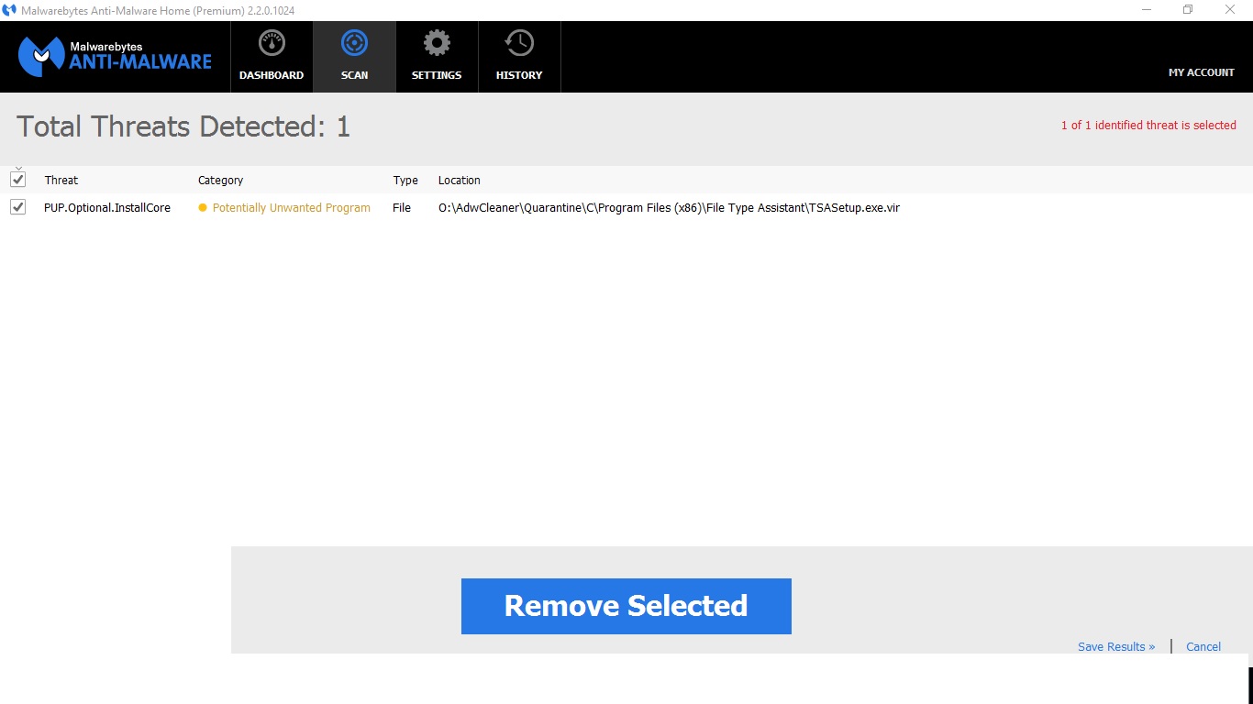
Task: Click the Malwarebytes title bar icon
Action: [x=9, y=10]
